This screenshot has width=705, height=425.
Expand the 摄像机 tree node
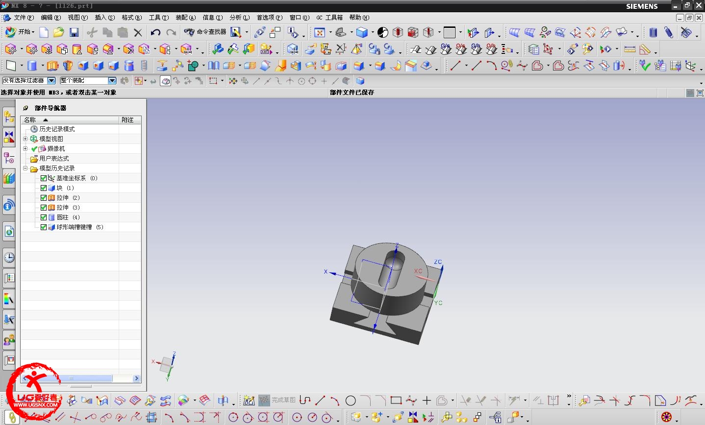tap(25, 149)
